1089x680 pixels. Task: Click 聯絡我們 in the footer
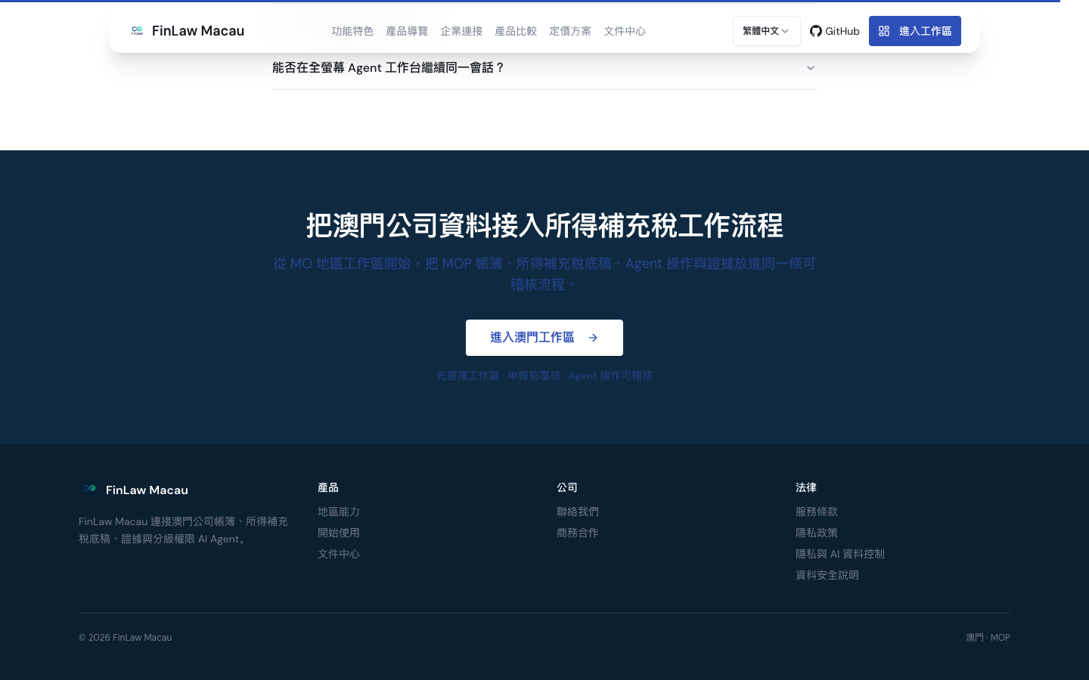coord(578,512)
